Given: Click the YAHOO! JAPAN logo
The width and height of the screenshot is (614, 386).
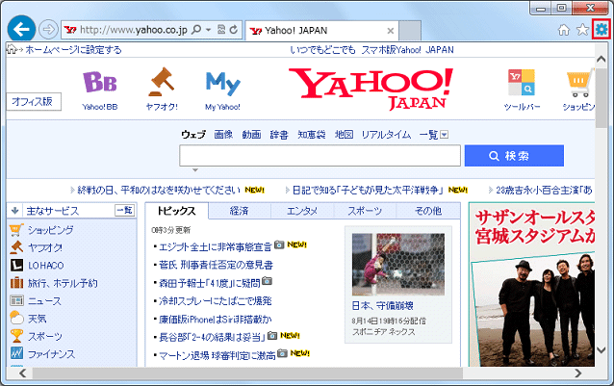Looking at the screenshot, I should [x=371, y=89].
